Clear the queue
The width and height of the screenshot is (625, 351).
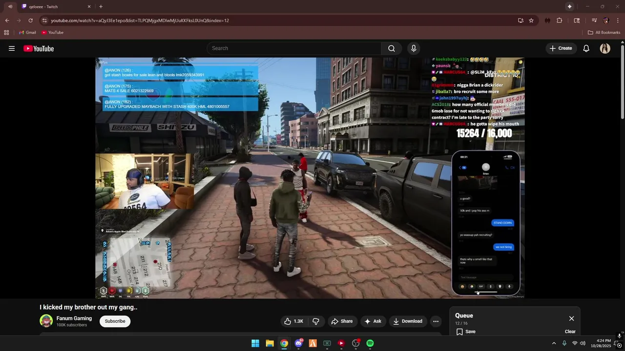(570, 331)
